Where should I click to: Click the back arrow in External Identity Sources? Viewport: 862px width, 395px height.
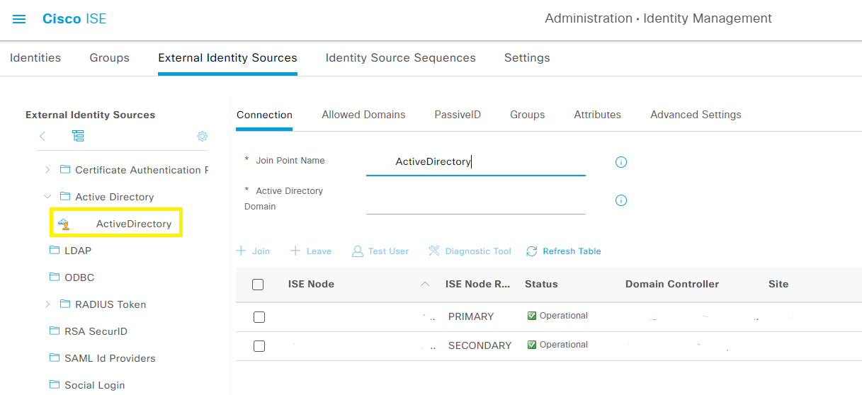[42, 136]
